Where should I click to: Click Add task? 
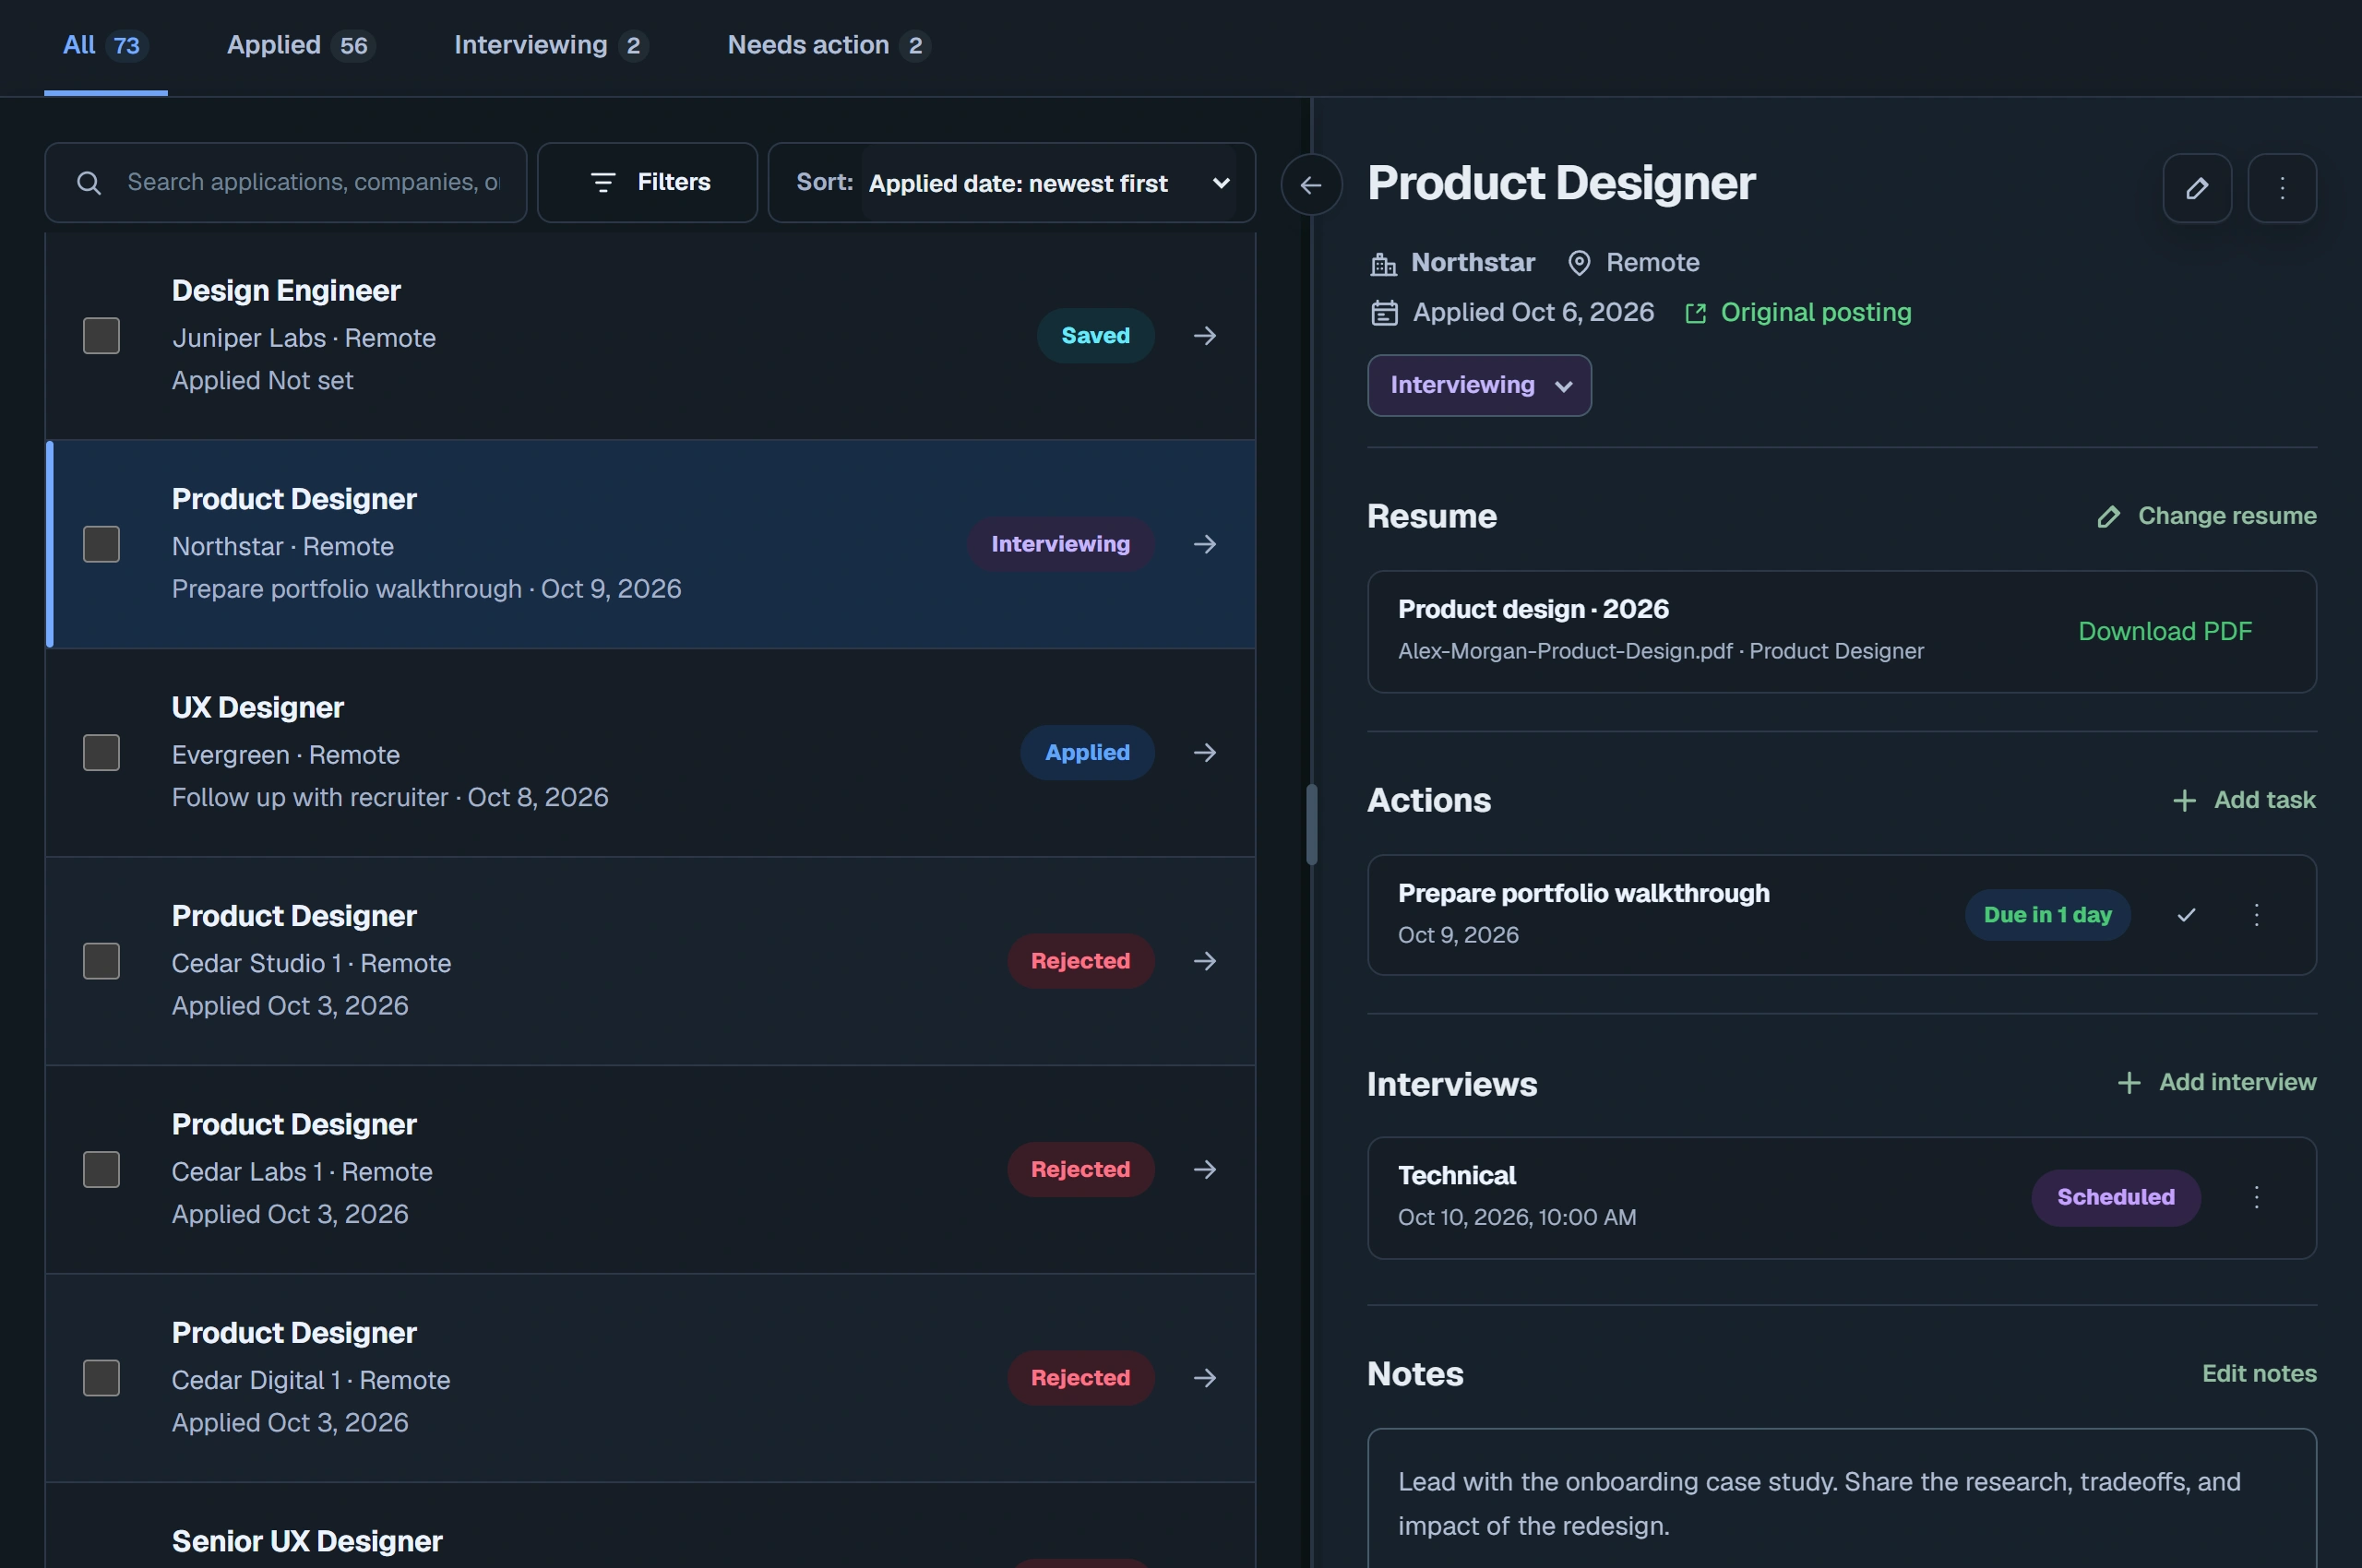(x=2244, y=800)
